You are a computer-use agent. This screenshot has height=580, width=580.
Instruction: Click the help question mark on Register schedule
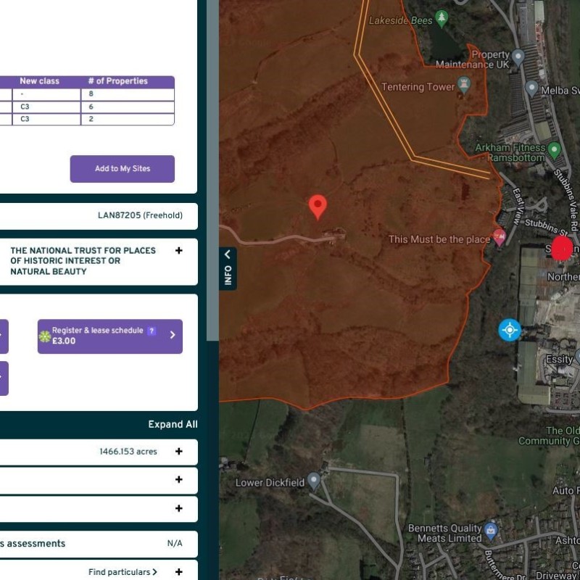[152, 331]
